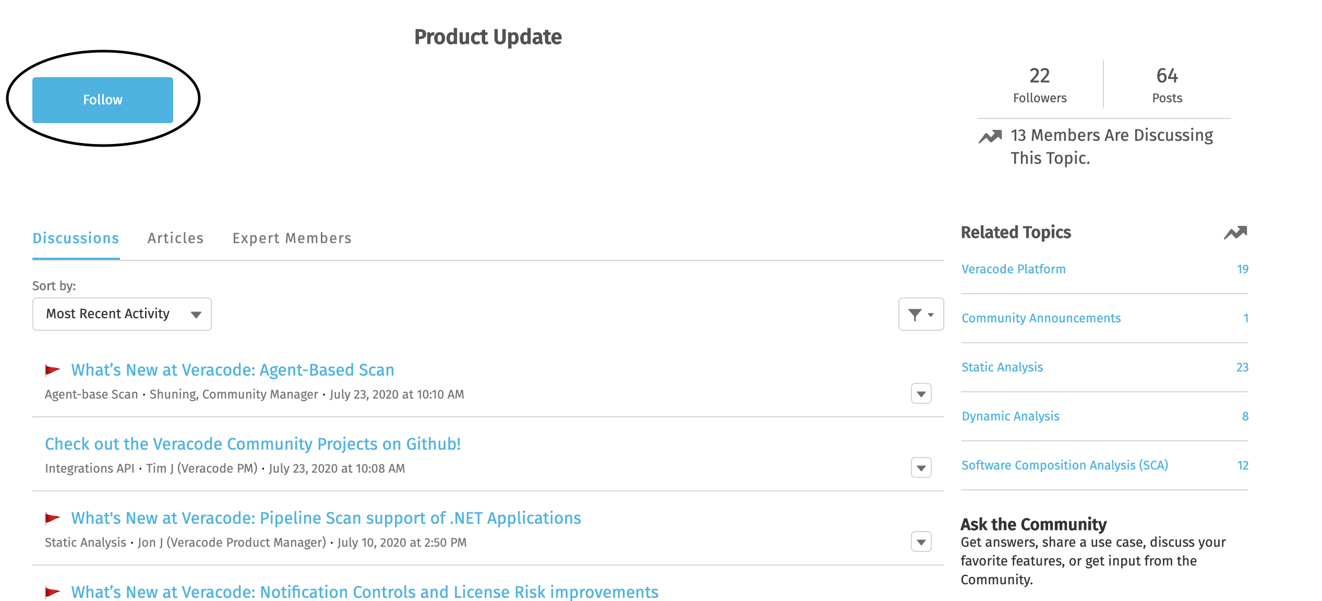This screenshot has height=601, width=1322.
Task: Switch to the Articles tab
Action: [x=175, y=238]
